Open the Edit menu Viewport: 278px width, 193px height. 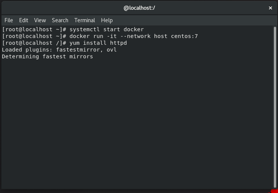[x=24, y=20]
